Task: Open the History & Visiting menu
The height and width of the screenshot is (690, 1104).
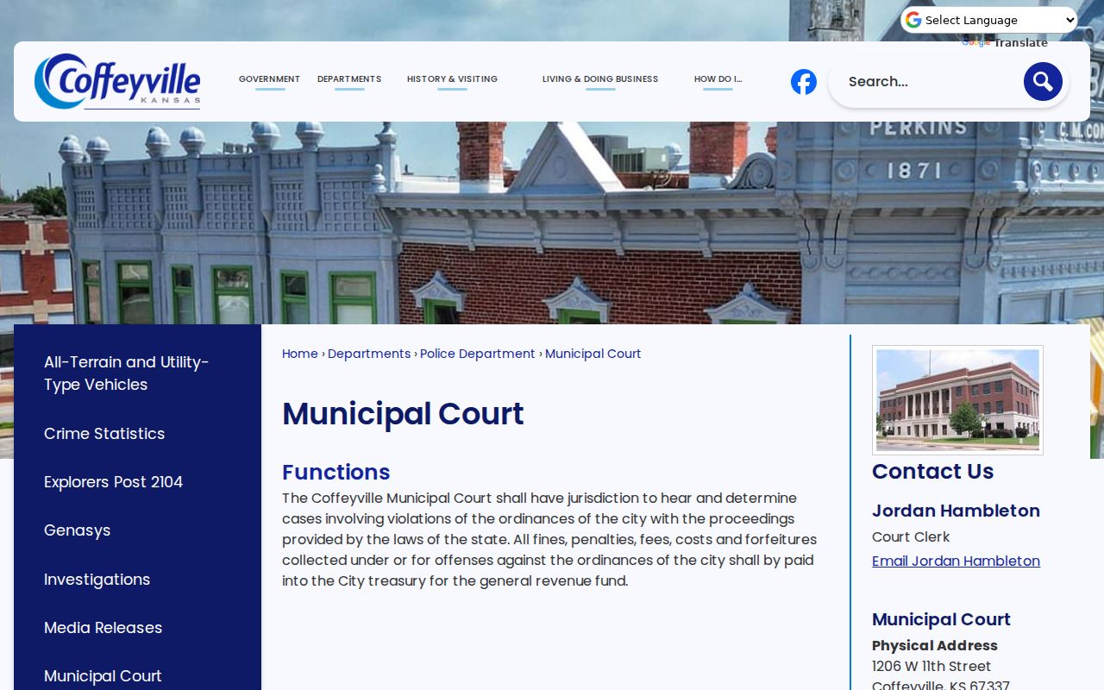Action: [452, 79]
